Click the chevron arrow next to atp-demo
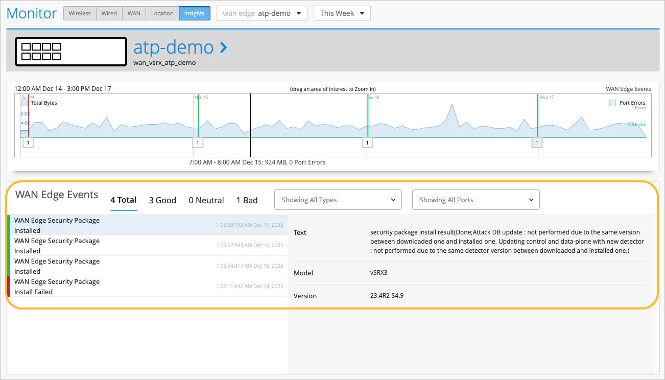This screenshot has width=665, height=380. point(223,47)
